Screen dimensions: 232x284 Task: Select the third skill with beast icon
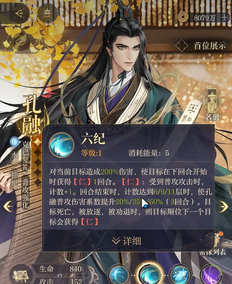point(180,274)
